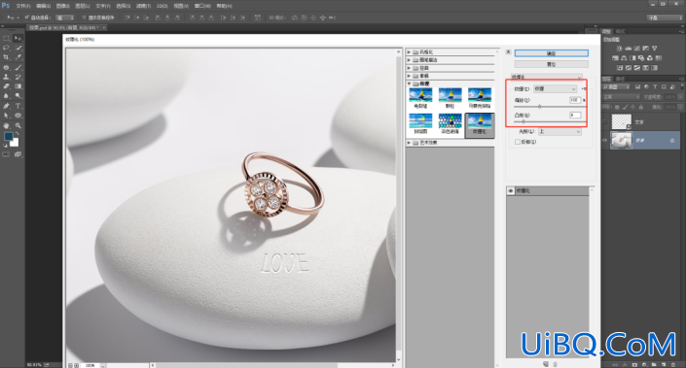The image size is (686, 368).
Task: Click the Reset button below OK
Action: click(x=552, y=64)
